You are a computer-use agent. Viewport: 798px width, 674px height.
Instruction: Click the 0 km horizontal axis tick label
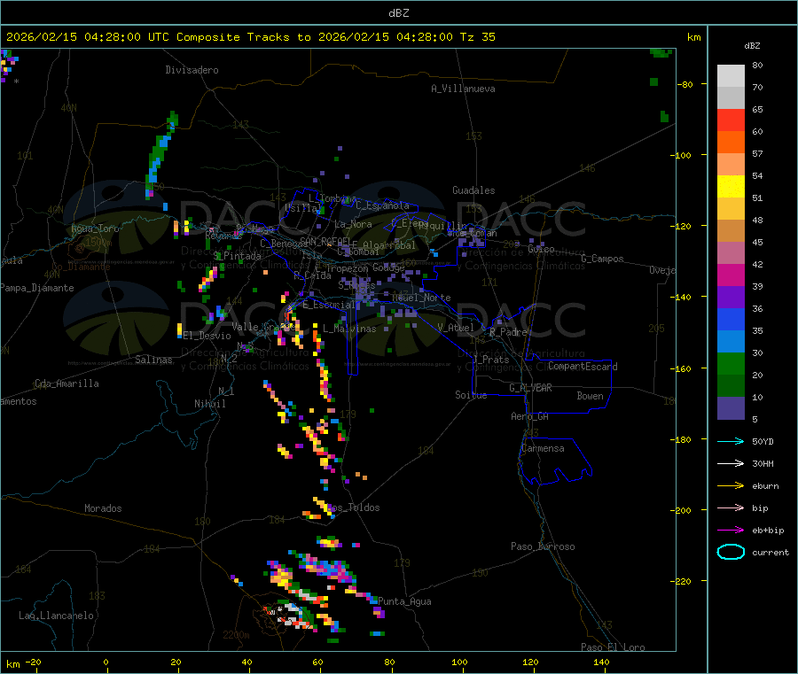[x=106, y=662]
